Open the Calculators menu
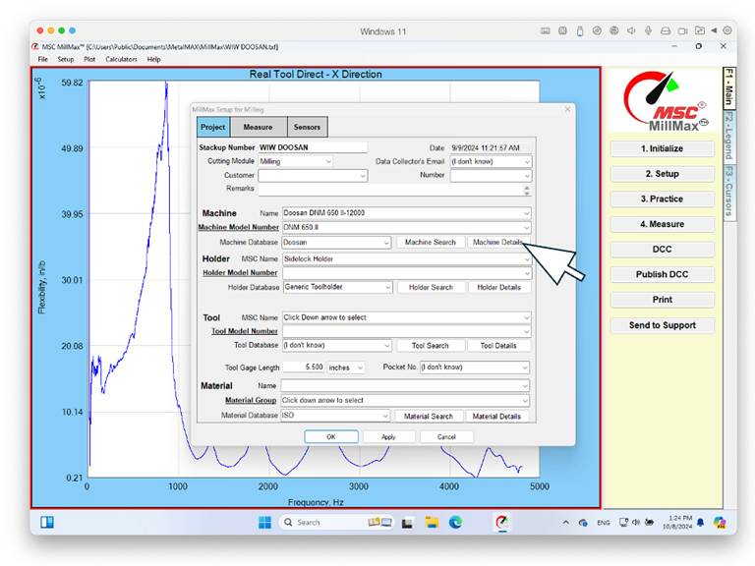Viewport: 755px width, 566px height. (121, 59)
